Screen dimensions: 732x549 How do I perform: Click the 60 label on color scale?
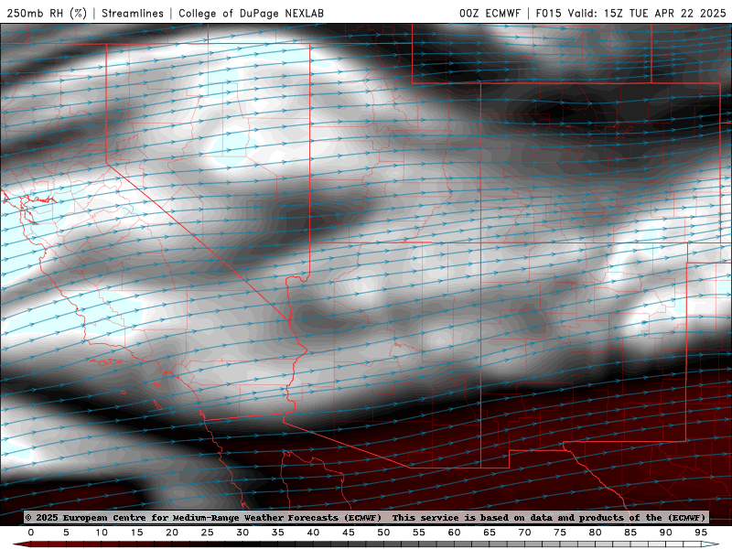[454, 533]
